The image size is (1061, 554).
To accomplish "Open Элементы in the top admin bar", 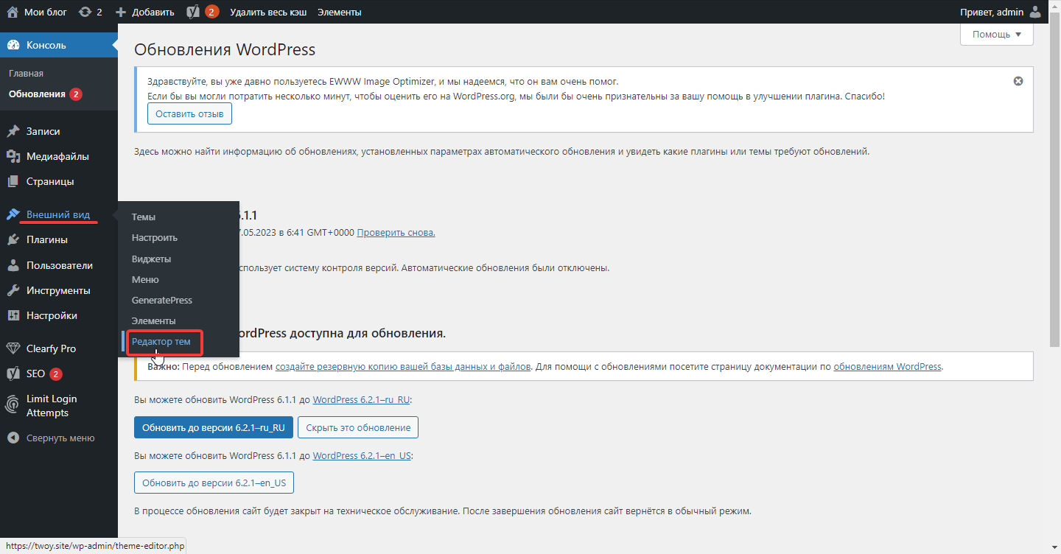I will (x=340, y=12).
